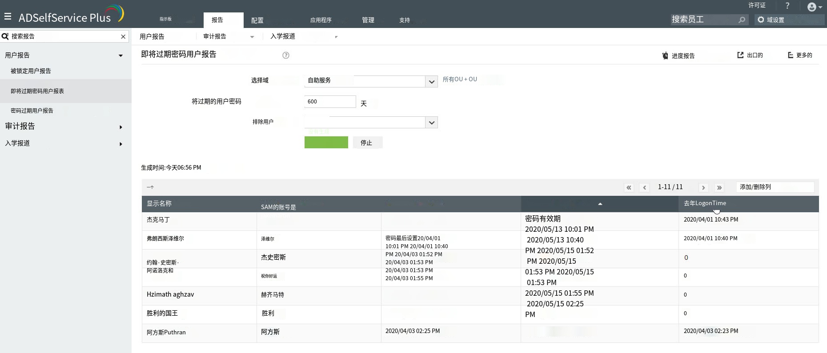Click the 停止 button
Viewport: 827px width, 353px height.
(367, 143)
